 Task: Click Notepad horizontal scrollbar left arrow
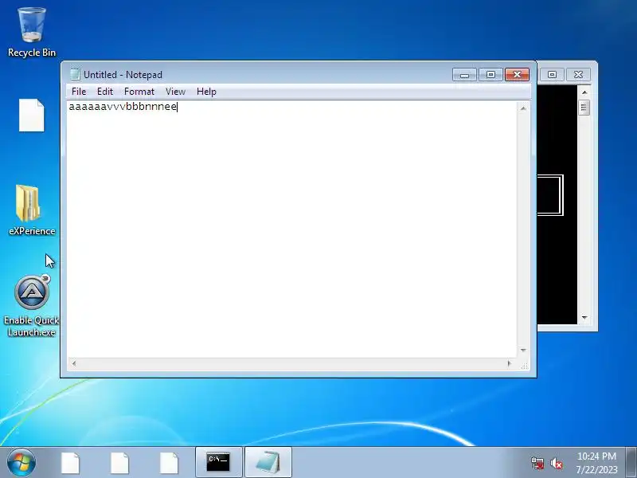tap(73, 363)
